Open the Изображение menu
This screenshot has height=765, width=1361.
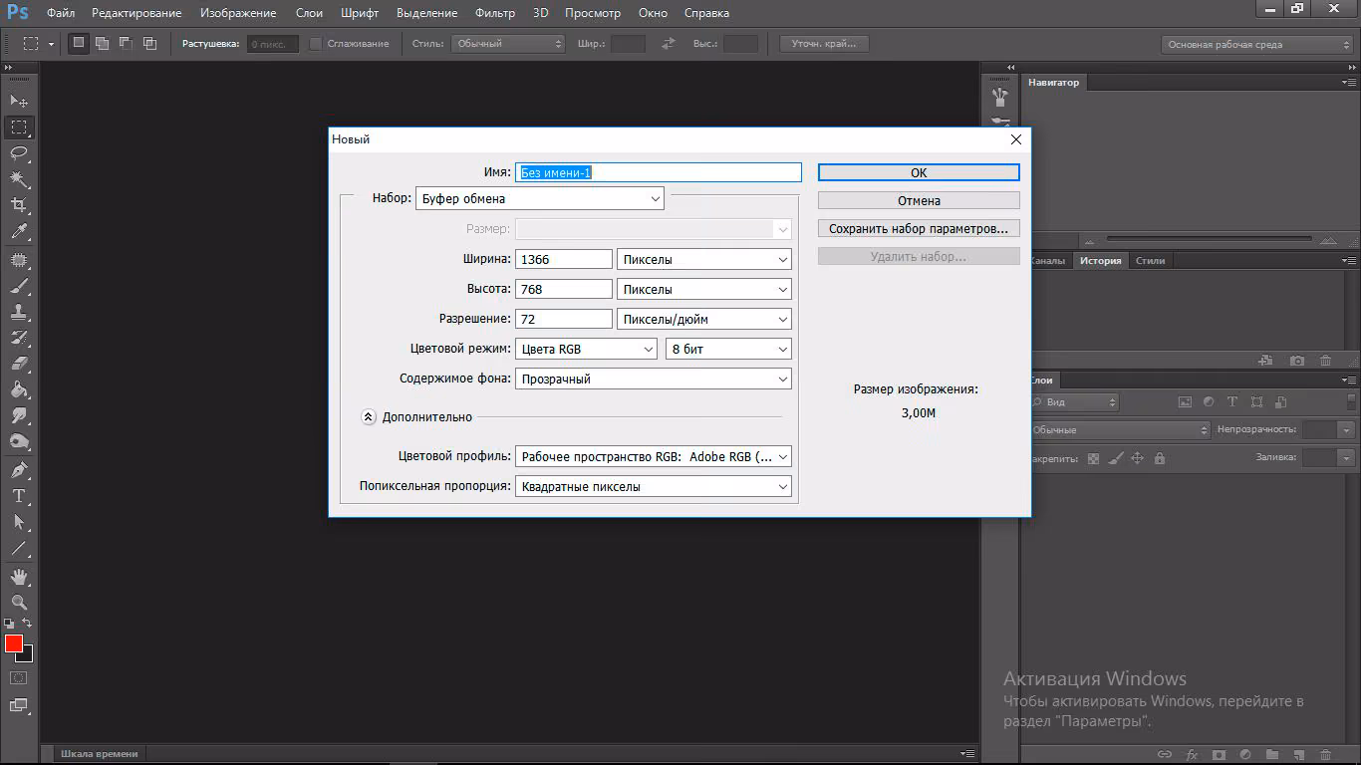pyautogui.click(x=238, y=13)
